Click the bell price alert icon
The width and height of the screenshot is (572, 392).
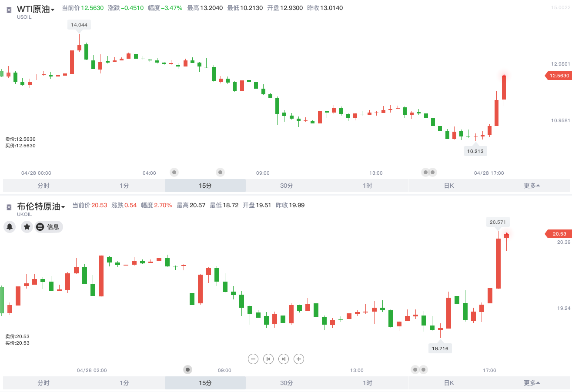coord(10,227)
